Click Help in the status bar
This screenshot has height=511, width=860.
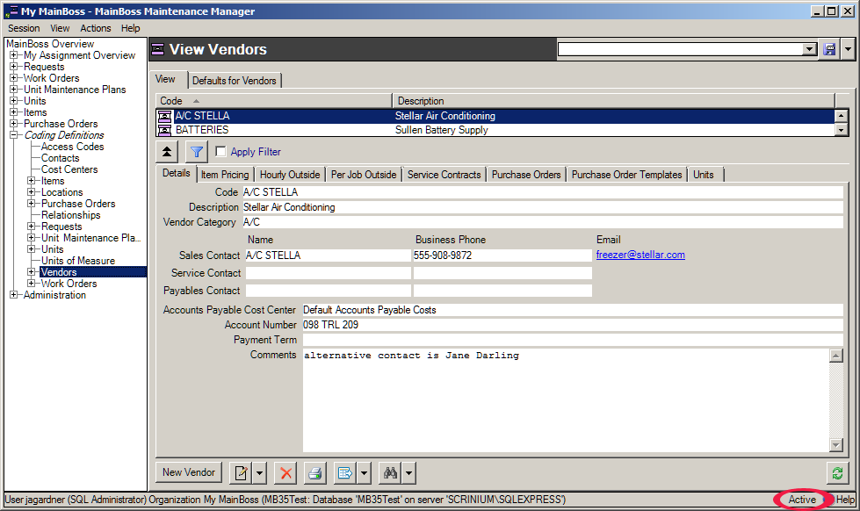(x=845, y=500)
